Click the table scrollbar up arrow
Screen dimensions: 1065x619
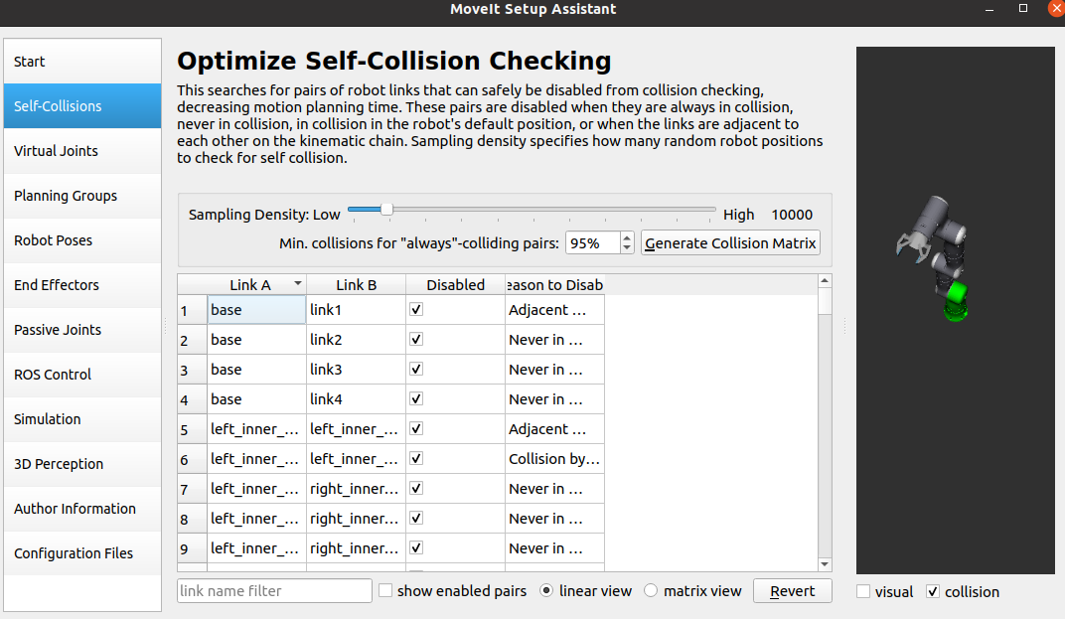[825, 280]
